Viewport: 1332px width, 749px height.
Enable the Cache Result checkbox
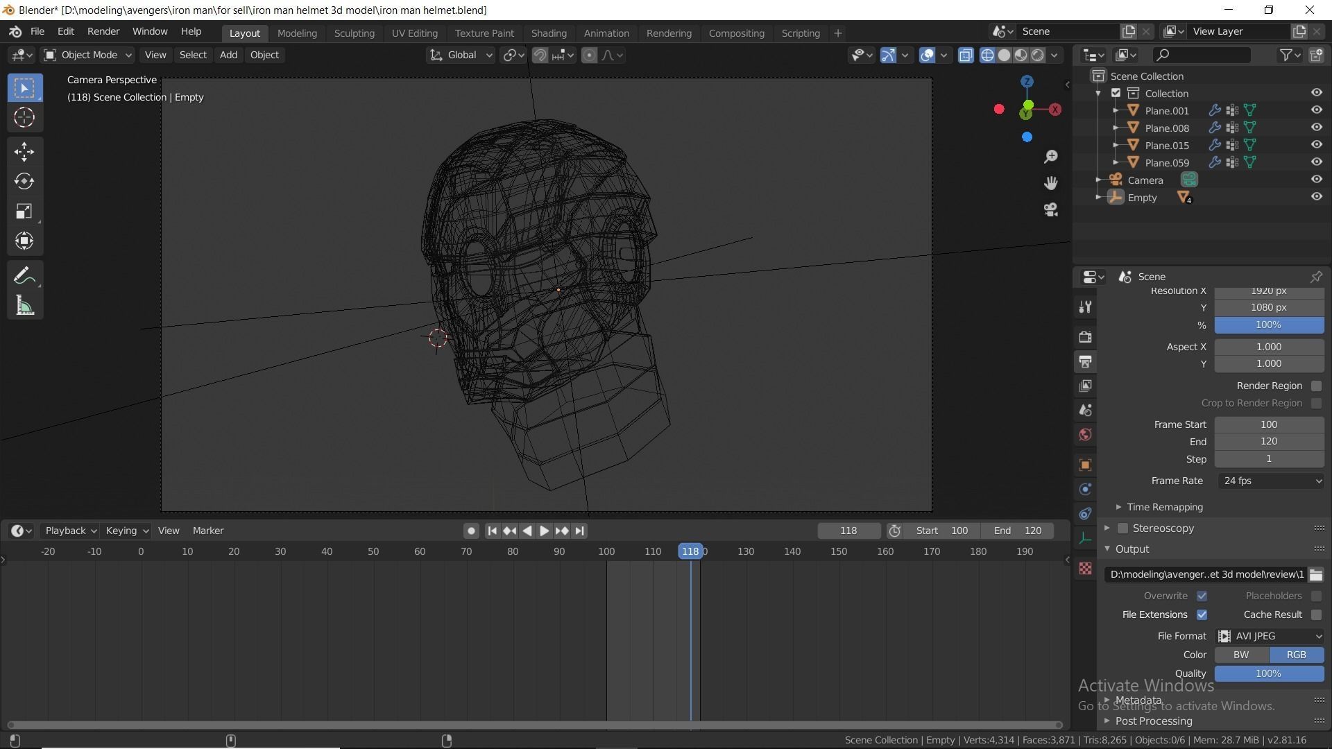pyautogui.click(x=1316, y=614)
